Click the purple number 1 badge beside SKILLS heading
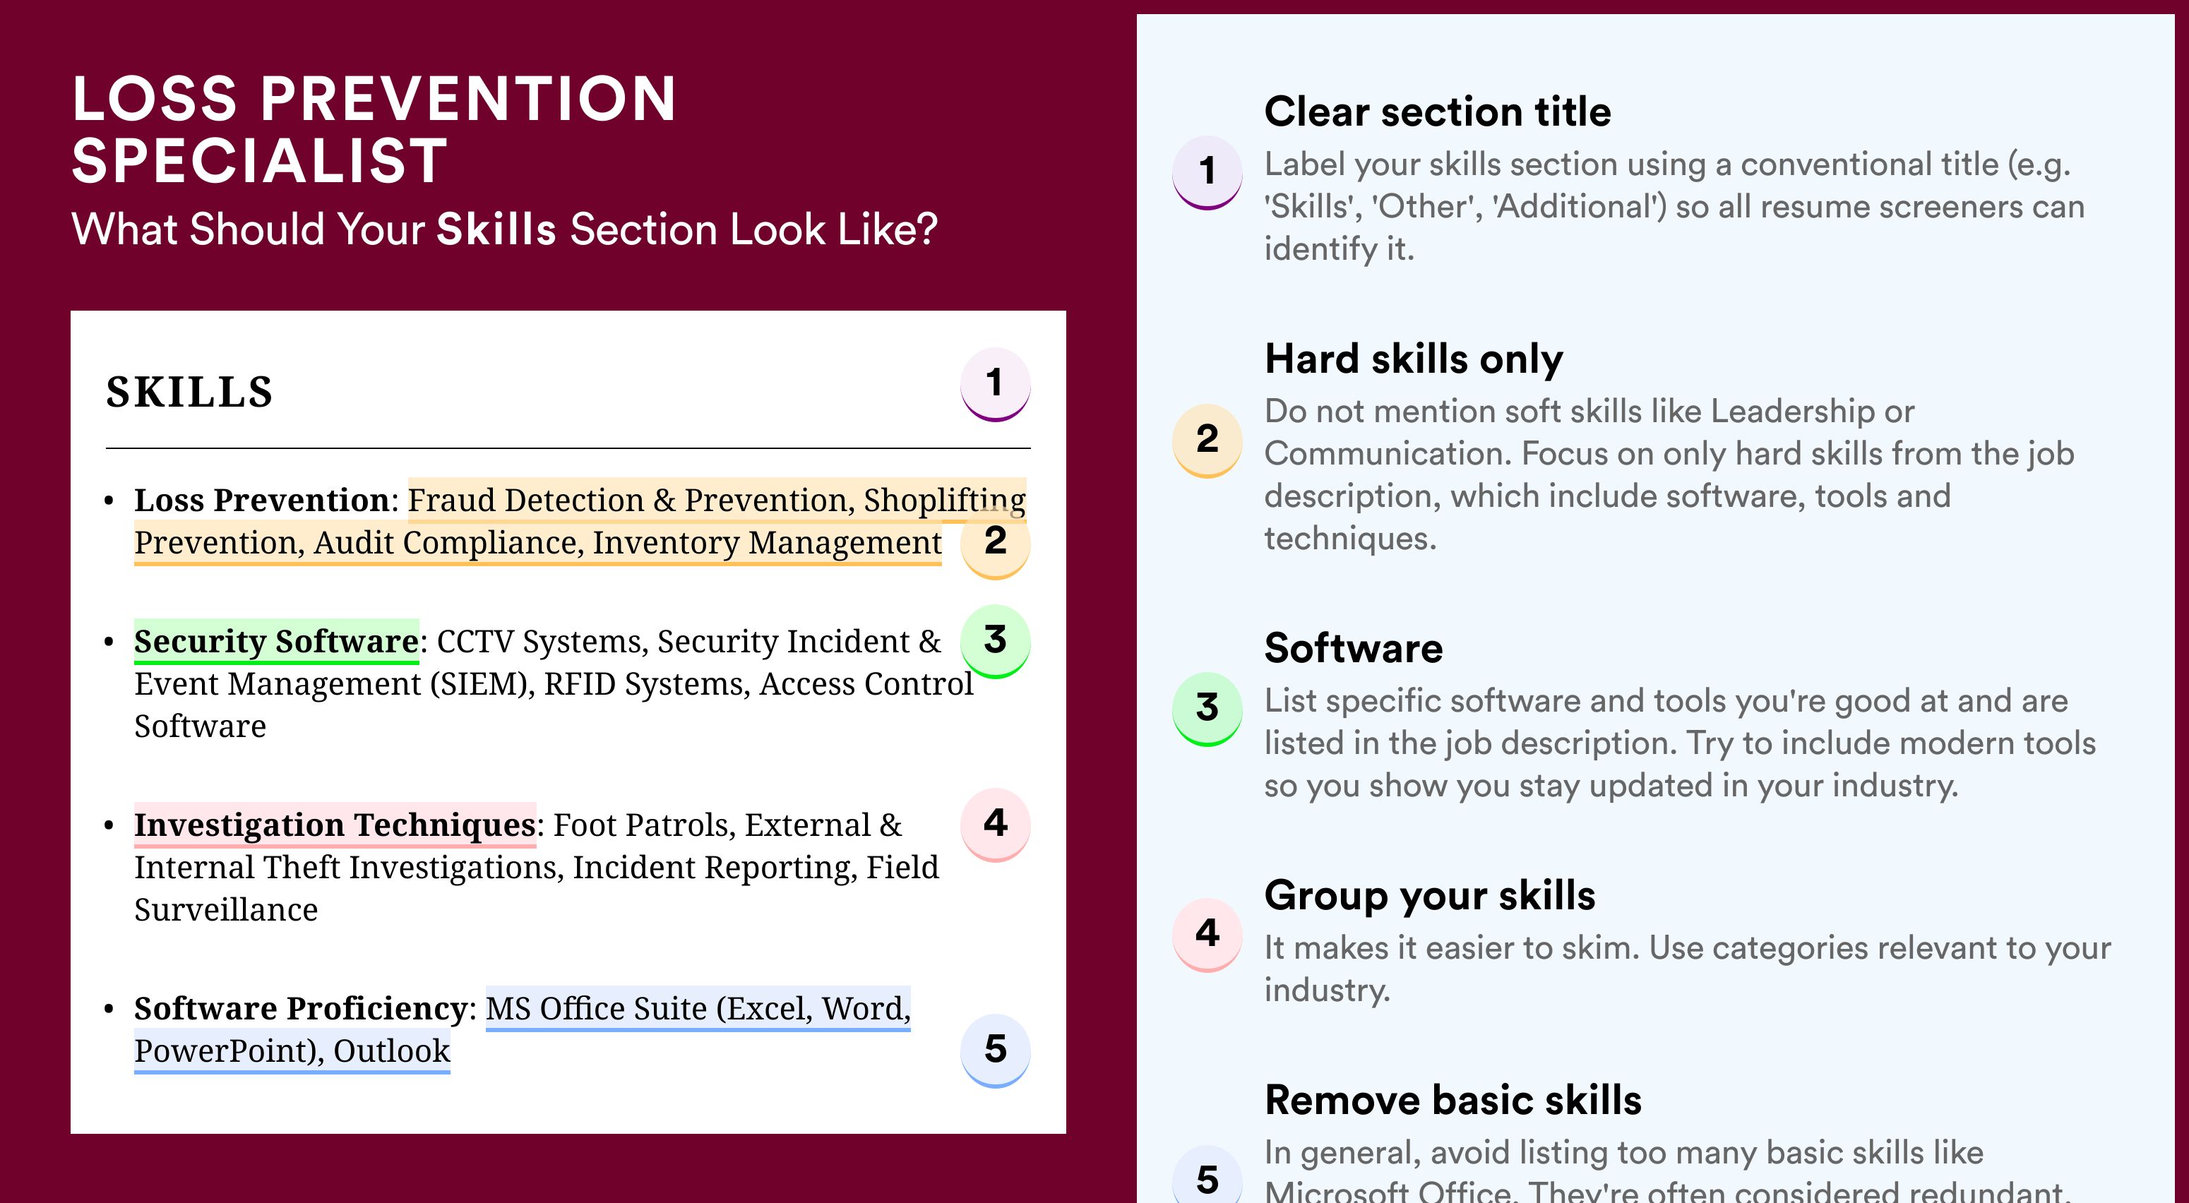 coord(995,384)
